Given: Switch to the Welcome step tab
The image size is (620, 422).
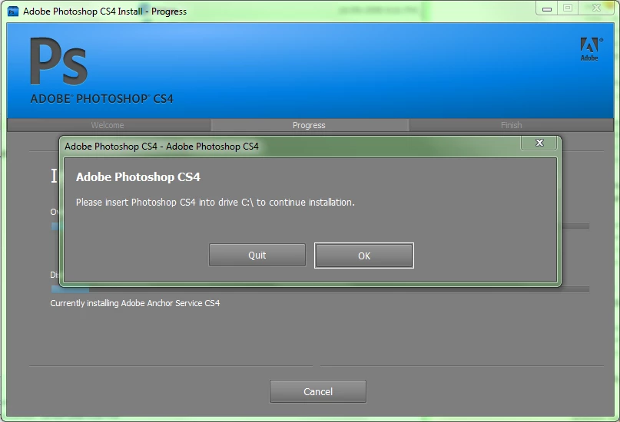Looking at the screenshot, I should point(108,125).
